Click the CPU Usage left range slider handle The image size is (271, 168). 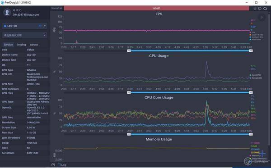[x=129, y=92]
